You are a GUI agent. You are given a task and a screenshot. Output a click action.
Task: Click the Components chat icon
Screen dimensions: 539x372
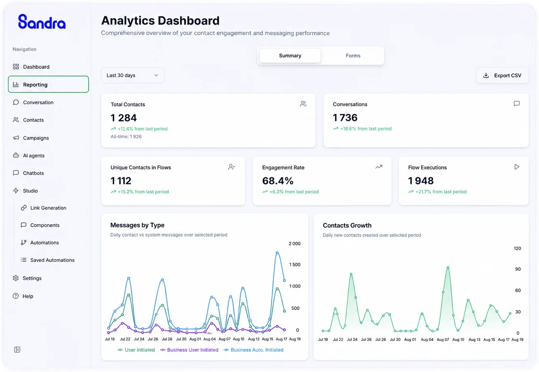[23, 225]
